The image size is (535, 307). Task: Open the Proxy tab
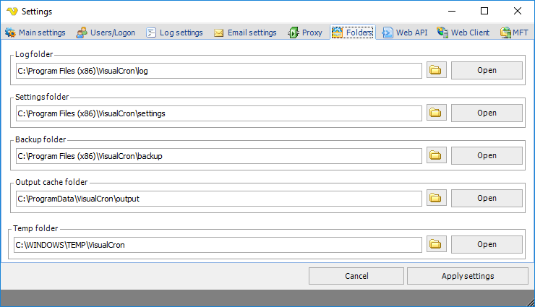point(305,33)
